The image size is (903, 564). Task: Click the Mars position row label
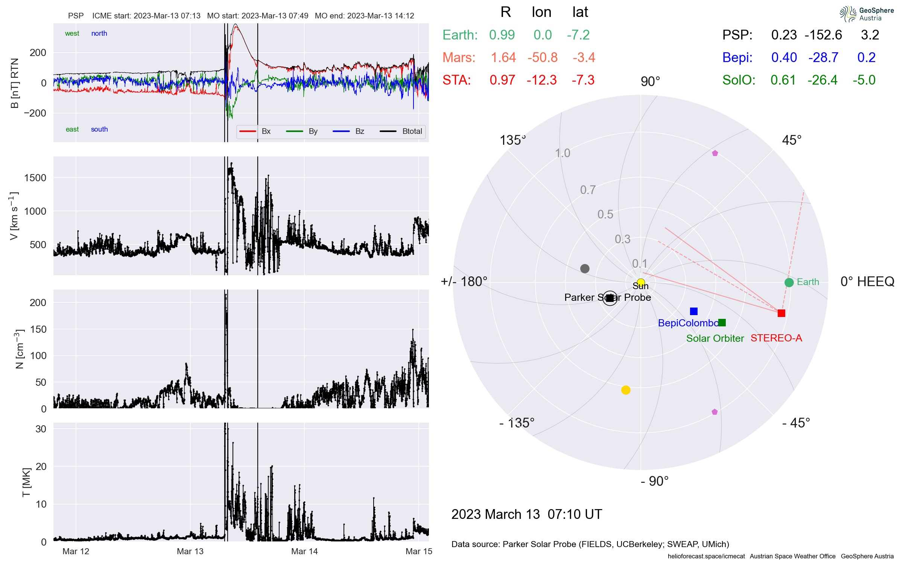pyautogui.click(x=459, y=58)
